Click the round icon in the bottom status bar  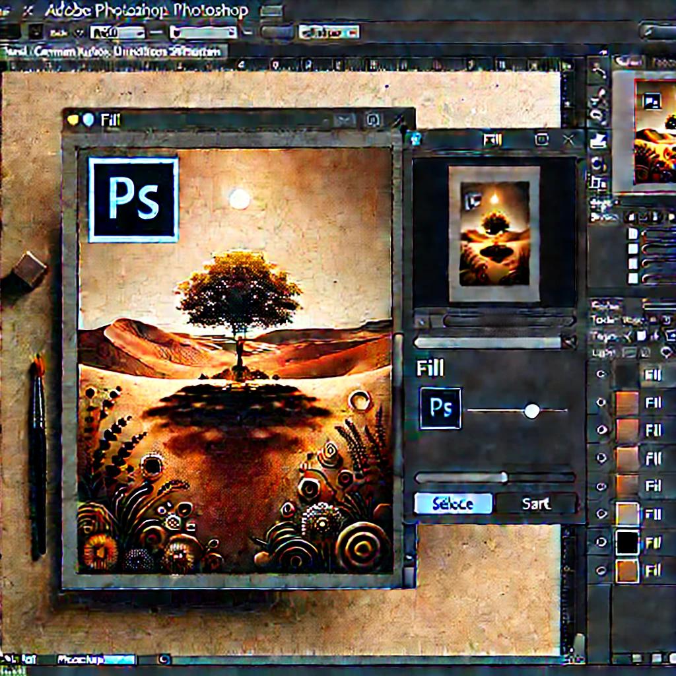coord(164,659)
